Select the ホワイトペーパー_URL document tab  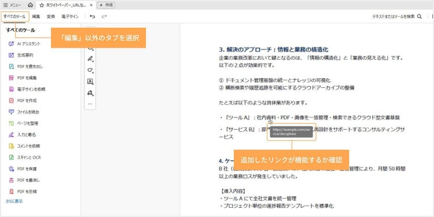66,5
